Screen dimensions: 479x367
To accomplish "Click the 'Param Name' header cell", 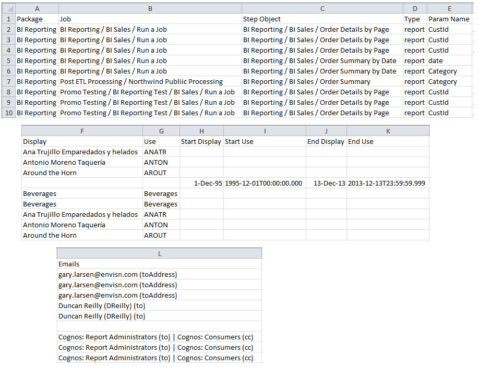I will coord(450,19).
